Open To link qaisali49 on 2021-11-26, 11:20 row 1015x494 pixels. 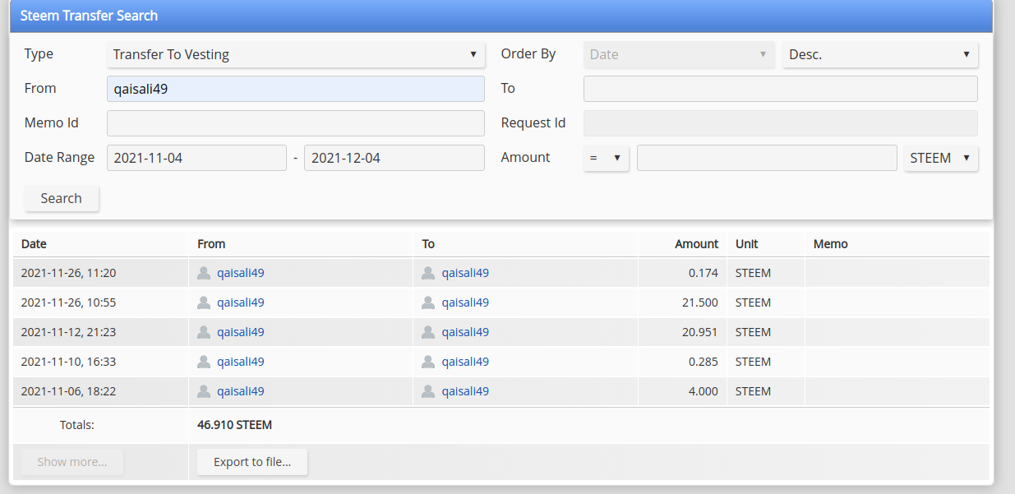[465, 273]
